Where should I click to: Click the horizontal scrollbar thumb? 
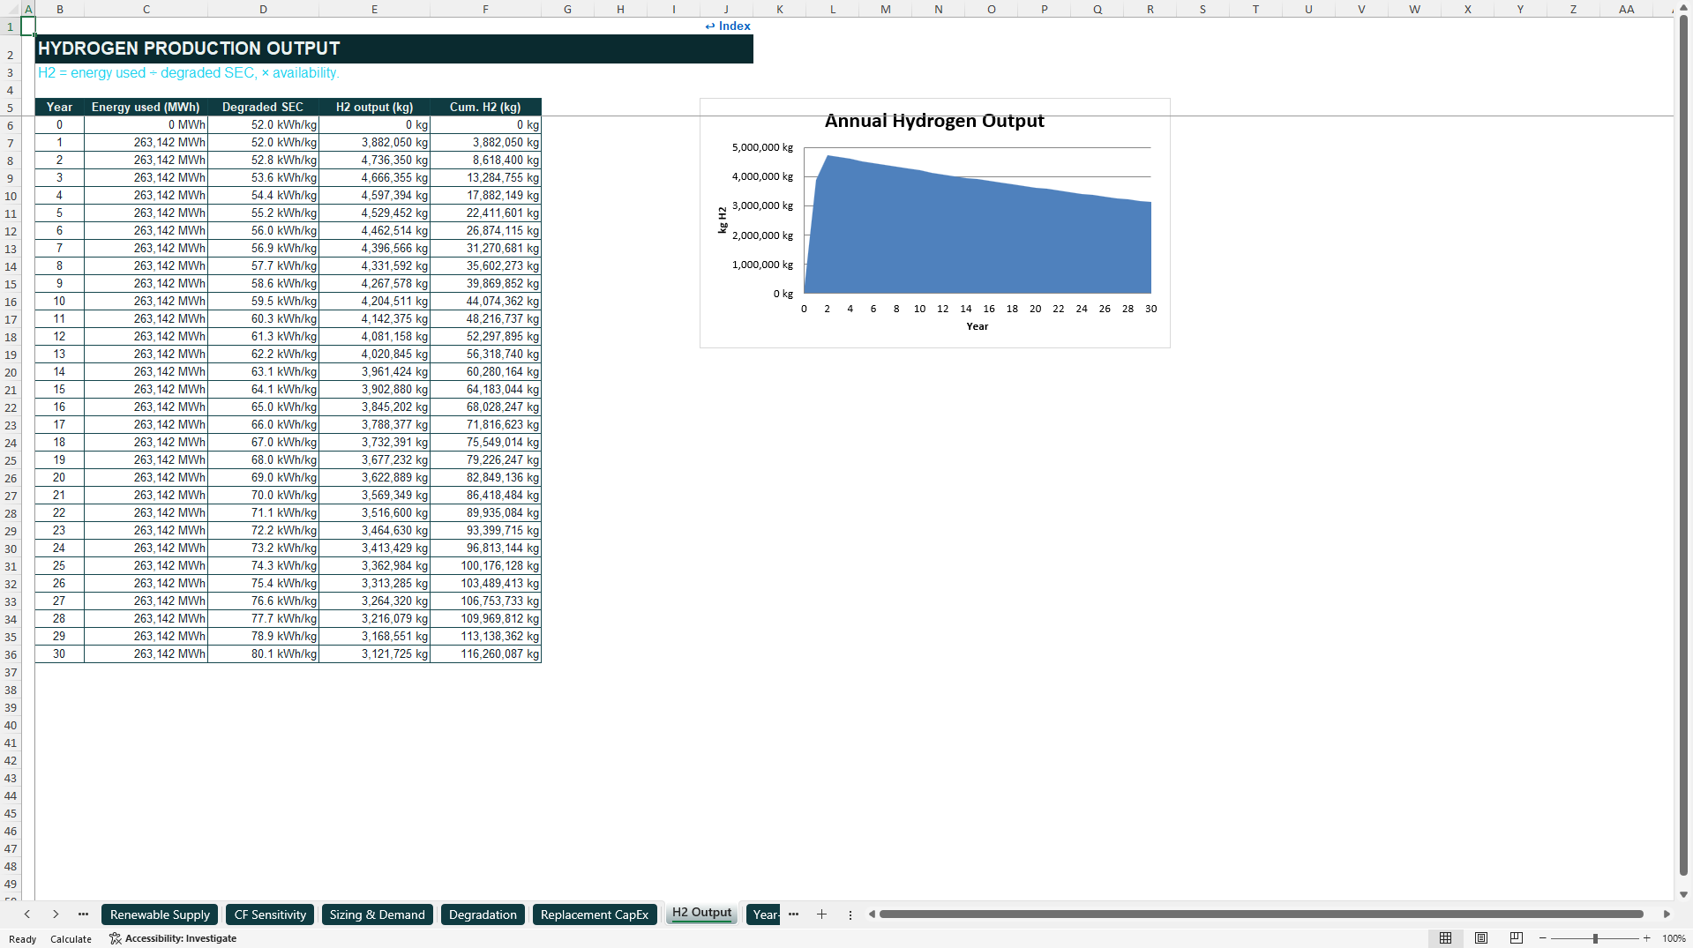coord(1261,914)
